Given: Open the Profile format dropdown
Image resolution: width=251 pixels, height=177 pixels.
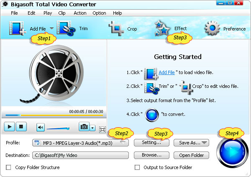Looking at the screenshot, I should [x=80, y=143].
